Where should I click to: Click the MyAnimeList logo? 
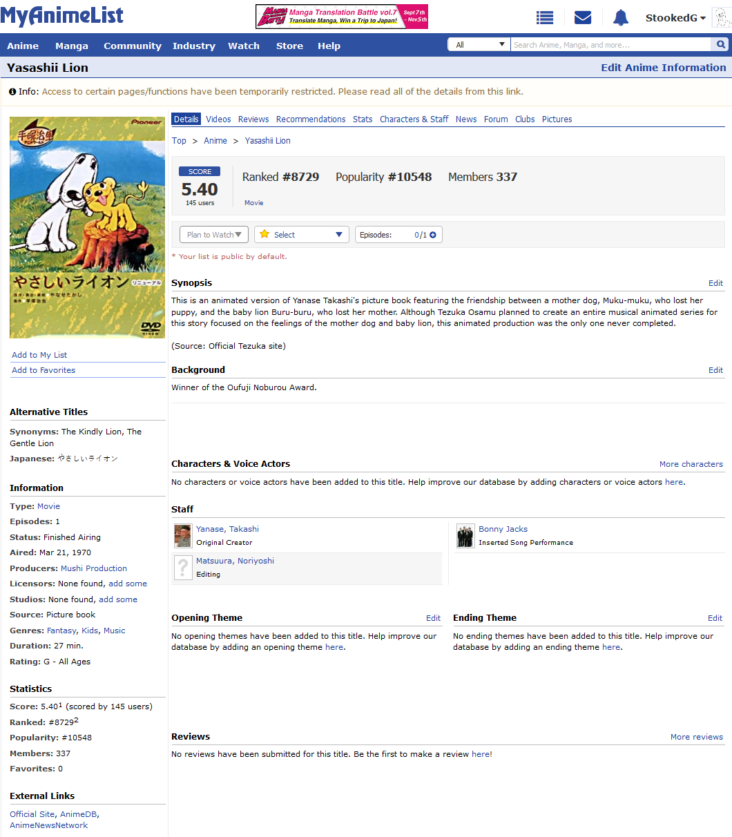point(62,16)
